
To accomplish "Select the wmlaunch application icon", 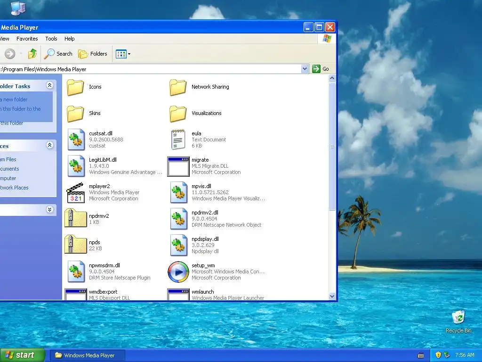I will pos(178,294).
